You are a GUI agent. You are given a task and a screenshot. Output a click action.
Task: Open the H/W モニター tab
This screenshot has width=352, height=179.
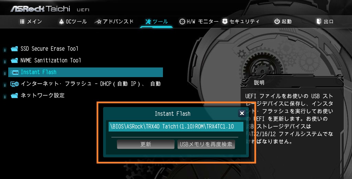click(x=199, y=22)
